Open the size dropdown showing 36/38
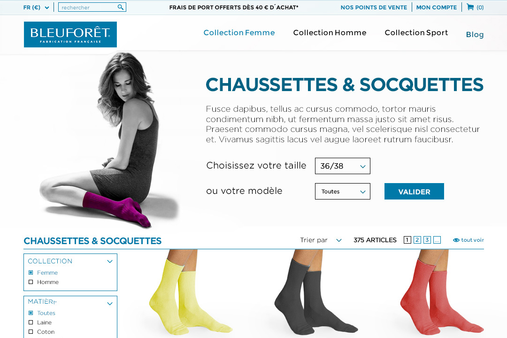Viewport: 507px width, 338px height. [x=342, y=166]
